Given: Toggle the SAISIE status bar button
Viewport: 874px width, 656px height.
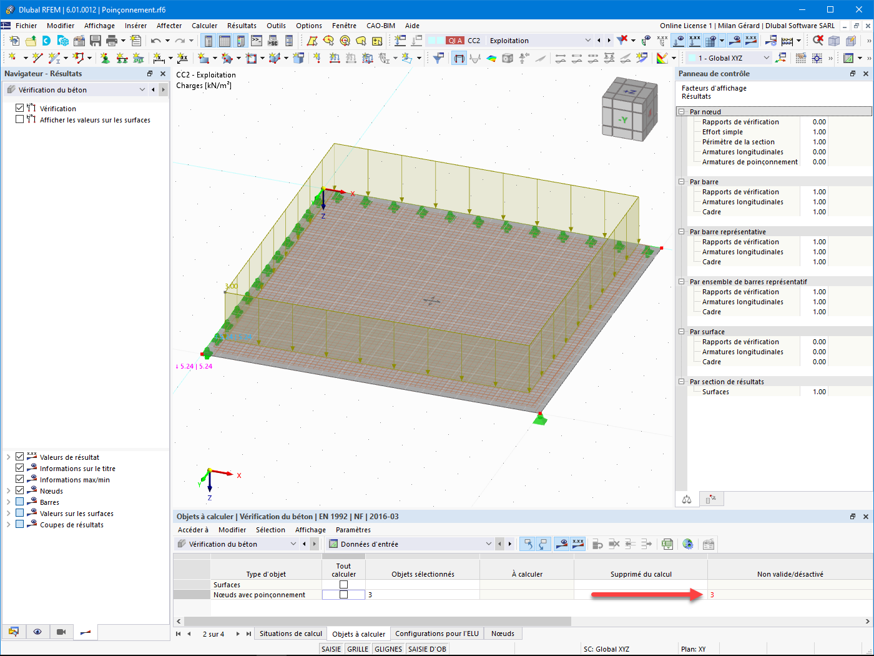Looking at the screenshot, I should 331,649.
